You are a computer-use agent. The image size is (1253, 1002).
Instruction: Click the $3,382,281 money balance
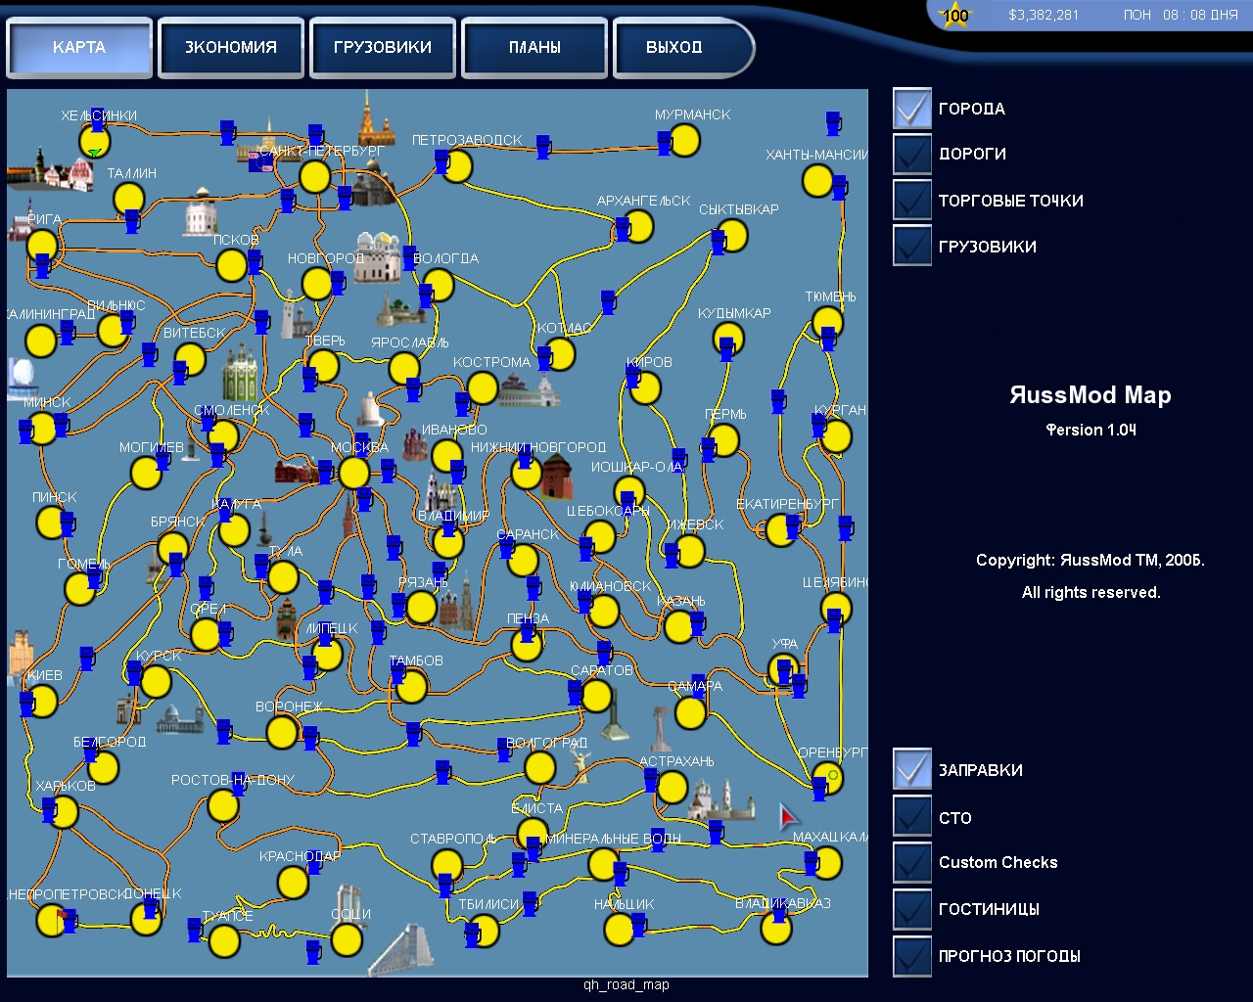pyautogui.click(x=1044, y=15)
